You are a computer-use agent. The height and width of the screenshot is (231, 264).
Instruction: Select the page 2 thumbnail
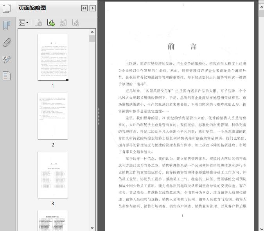53,116
